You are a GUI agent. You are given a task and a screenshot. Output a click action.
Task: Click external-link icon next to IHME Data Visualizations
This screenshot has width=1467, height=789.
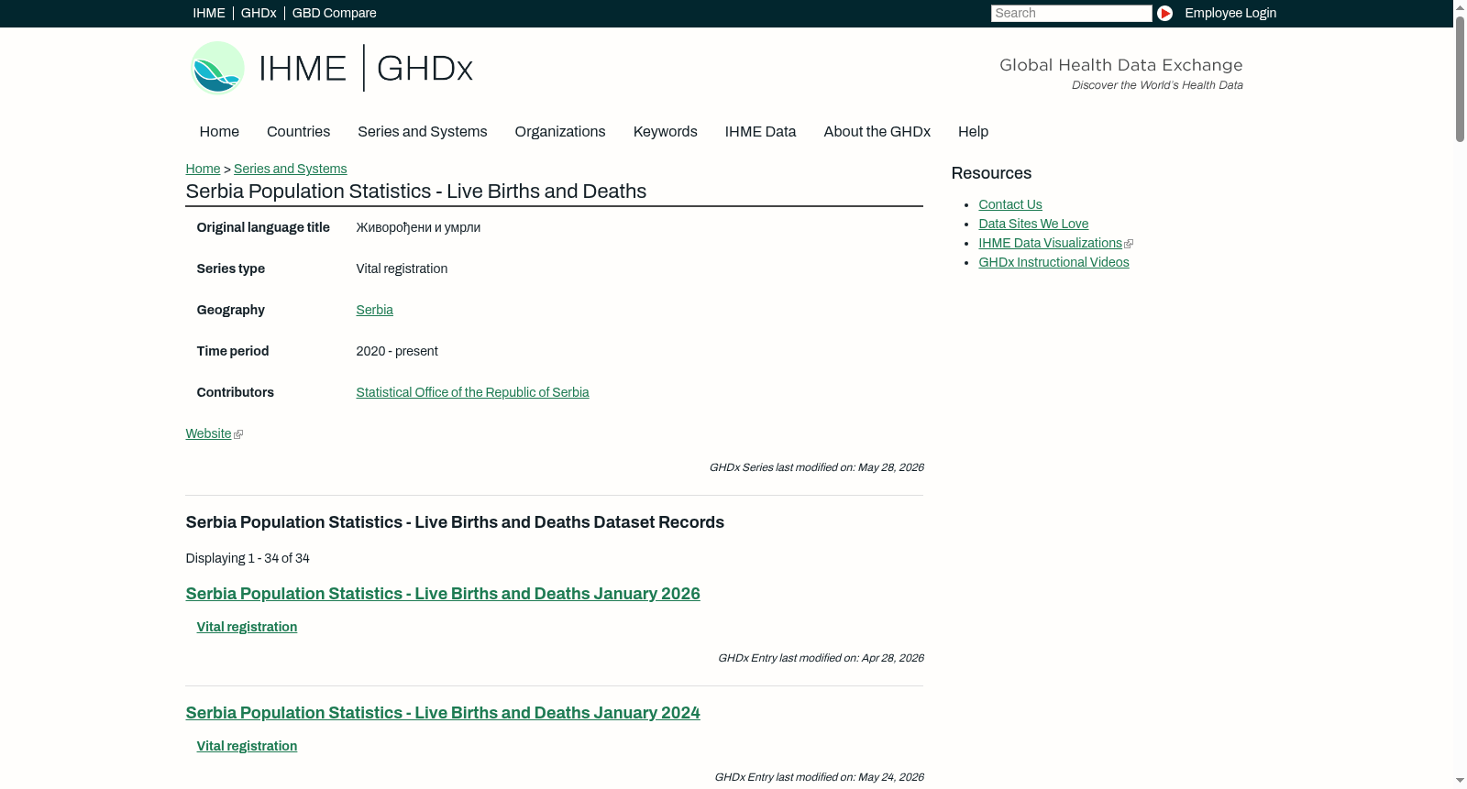pos(1129,244)
